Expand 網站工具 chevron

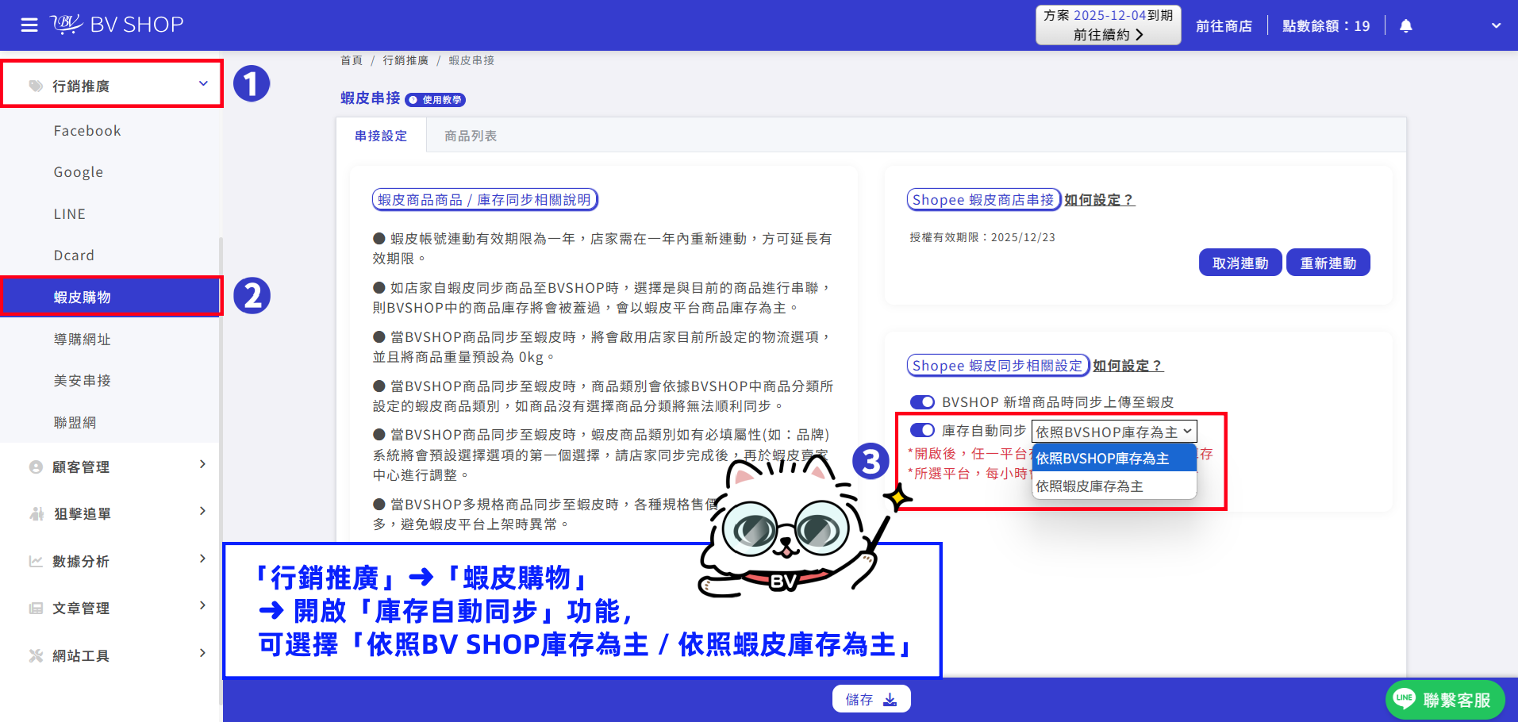point(203,653)
